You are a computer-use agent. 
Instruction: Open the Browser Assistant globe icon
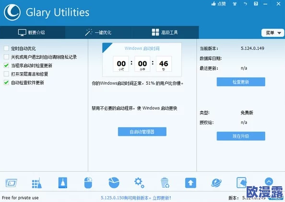click(216, 183)
